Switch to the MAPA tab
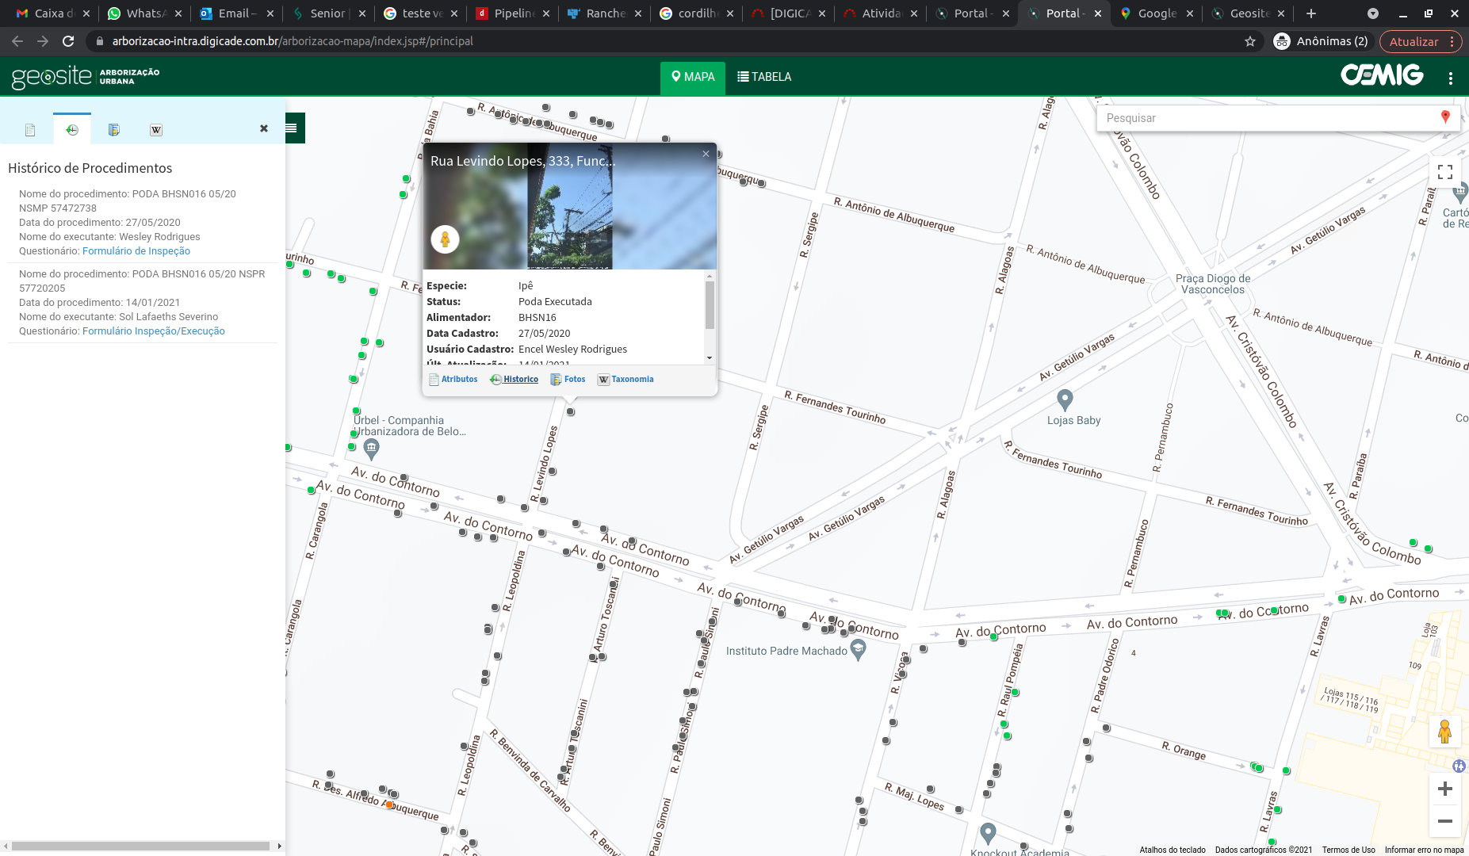Image resolution: width=1469 pixels, height=856 pixels. click(x=693, y=77)
